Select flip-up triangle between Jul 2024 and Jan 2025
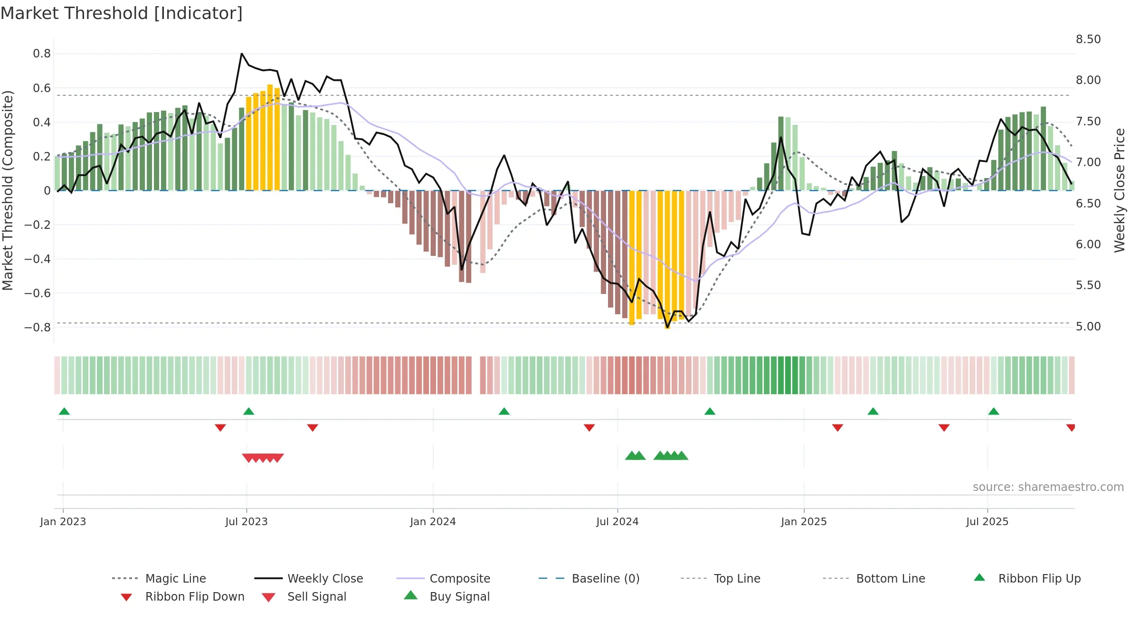The width and height of the screenshot is (1140, 641). point(710,411)
